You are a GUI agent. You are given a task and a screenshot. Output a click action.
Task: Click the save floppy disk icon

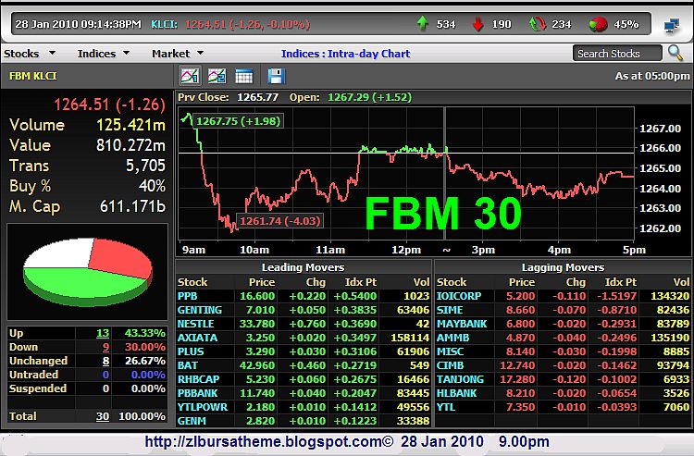click(x=276, y=76)
